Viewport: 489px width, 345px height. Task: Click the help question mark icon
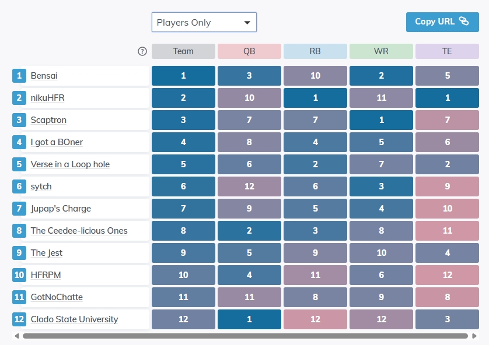[x=142, y=51]
